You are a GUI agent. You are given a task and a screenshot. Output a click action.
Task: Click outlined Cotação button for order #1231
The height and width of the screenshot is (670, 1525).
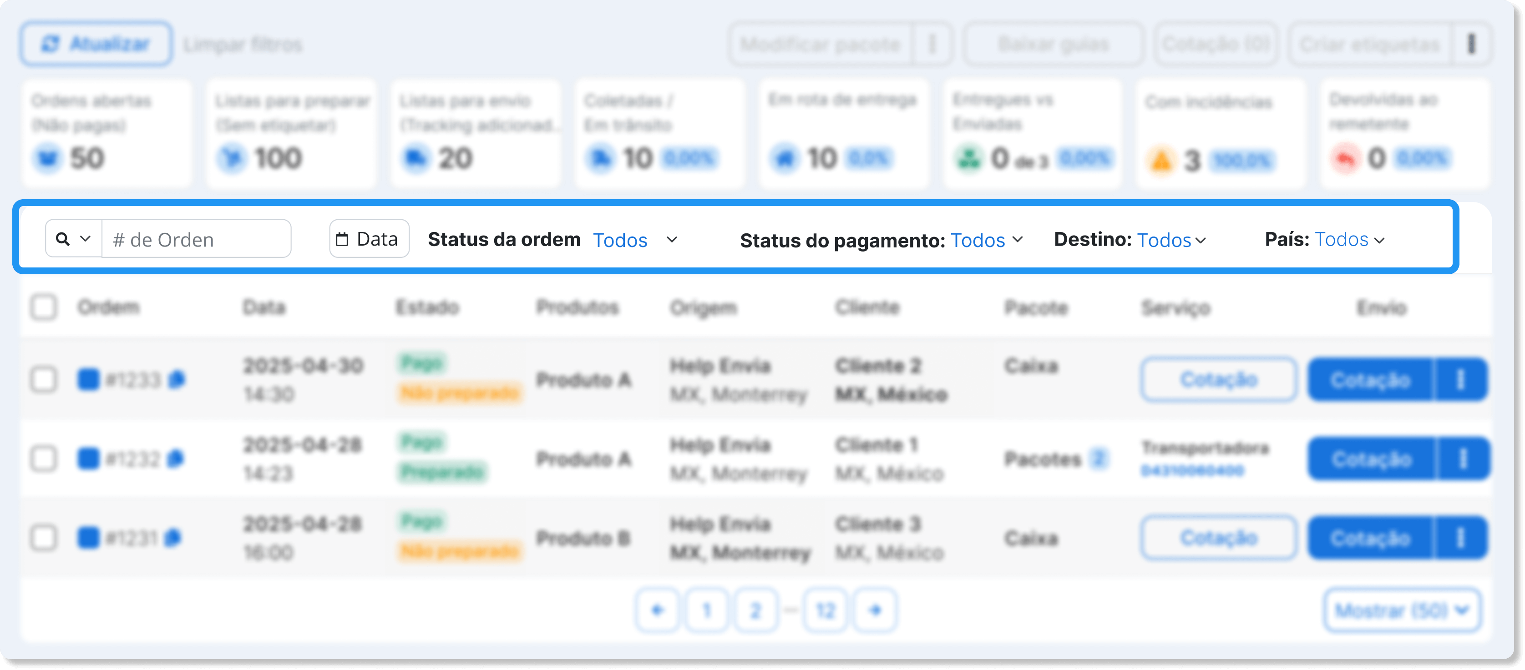(x=1218, y=538)
